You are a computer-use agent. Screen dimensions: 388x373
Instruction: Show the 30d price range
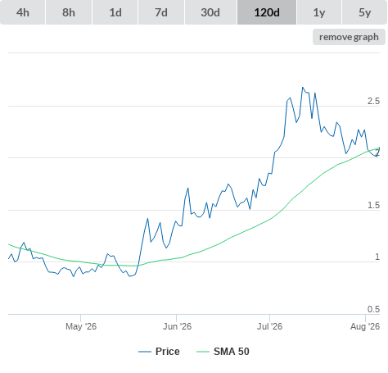tap(210, 12)
